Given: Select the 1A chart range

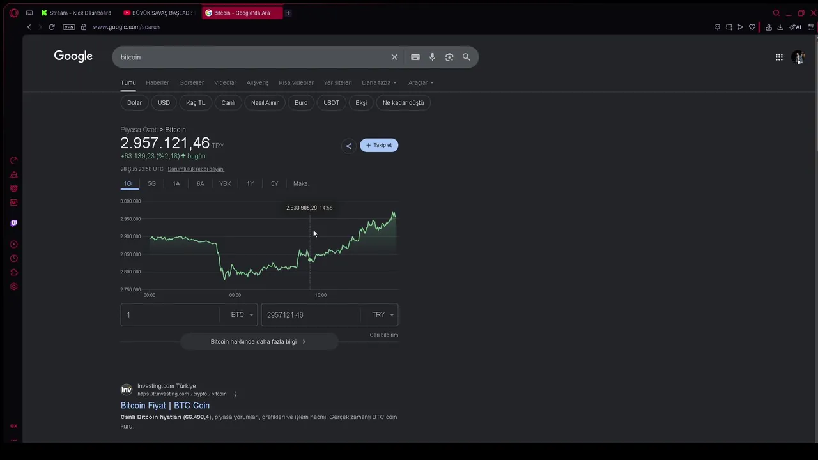Looking at the screenshot, I should (x=176, y=184).
